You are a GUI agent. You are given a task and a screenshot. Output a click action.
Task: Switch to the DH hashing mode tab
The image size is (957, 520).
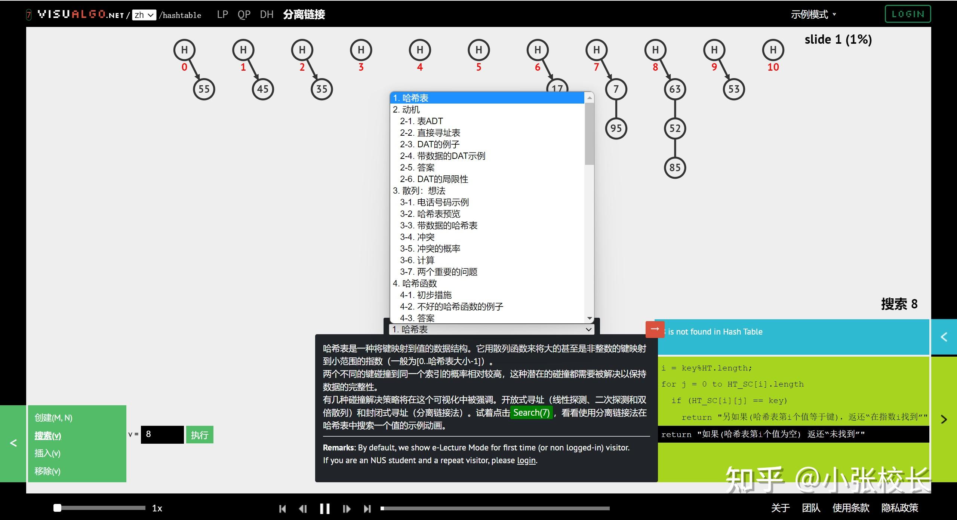point(267,14)
